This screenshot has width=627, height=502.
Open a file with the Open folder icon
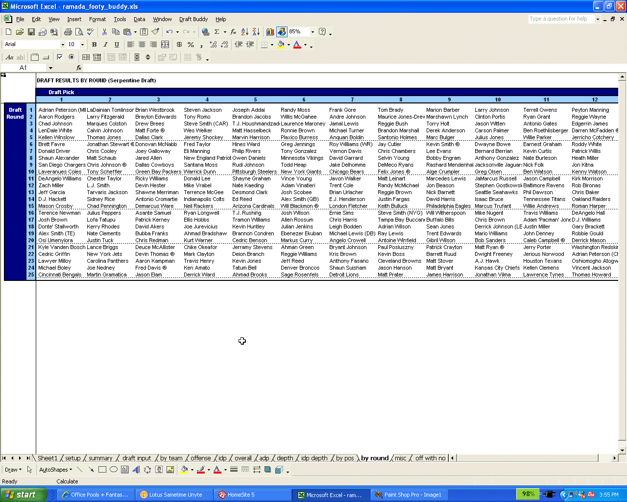pos(20,32)
